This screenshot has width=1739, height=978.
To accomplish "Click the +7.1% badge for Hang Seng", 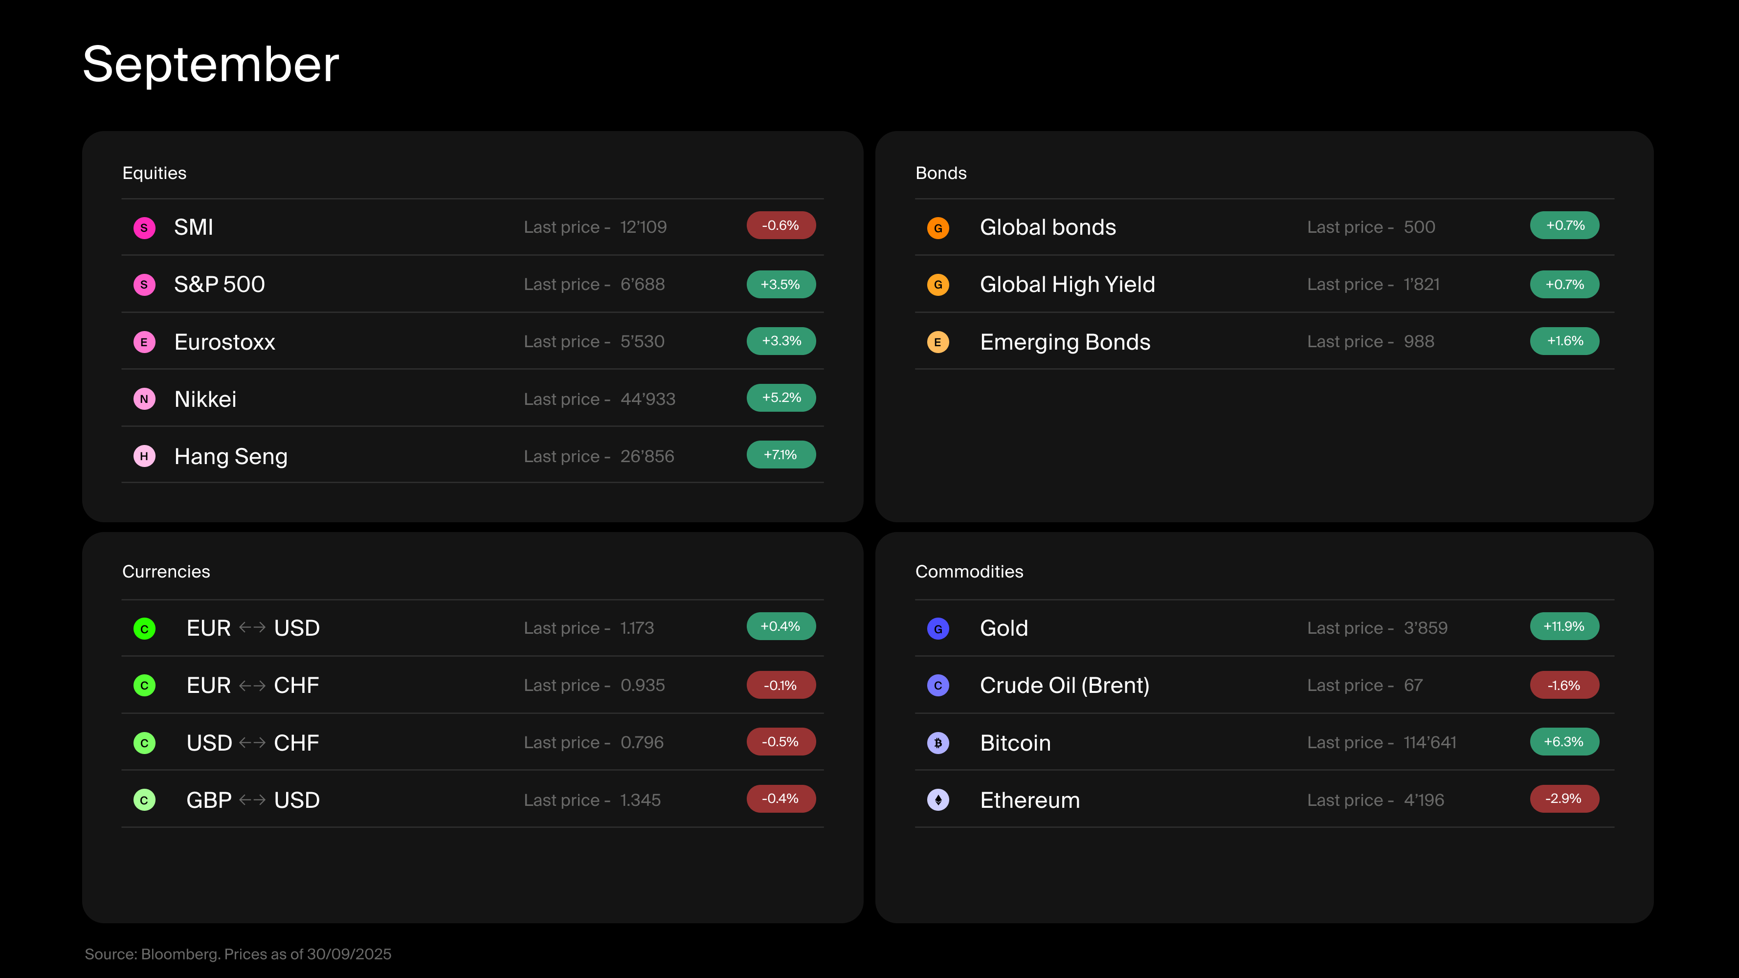I will click(x=780, y=455).
